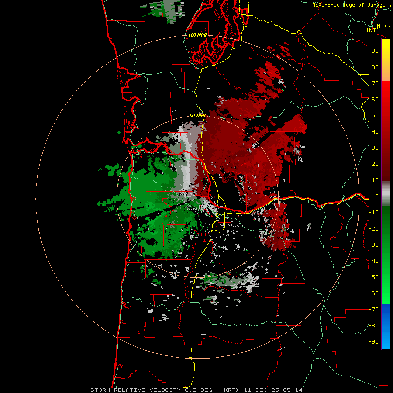Click the "0" scale label
This screenshot has height=393, width=393.
coord(377,196)
